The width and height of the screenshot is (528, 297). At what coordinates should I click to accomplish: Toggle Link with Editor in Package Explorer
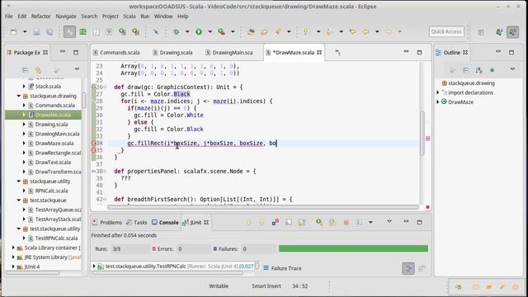coord(39,70)
